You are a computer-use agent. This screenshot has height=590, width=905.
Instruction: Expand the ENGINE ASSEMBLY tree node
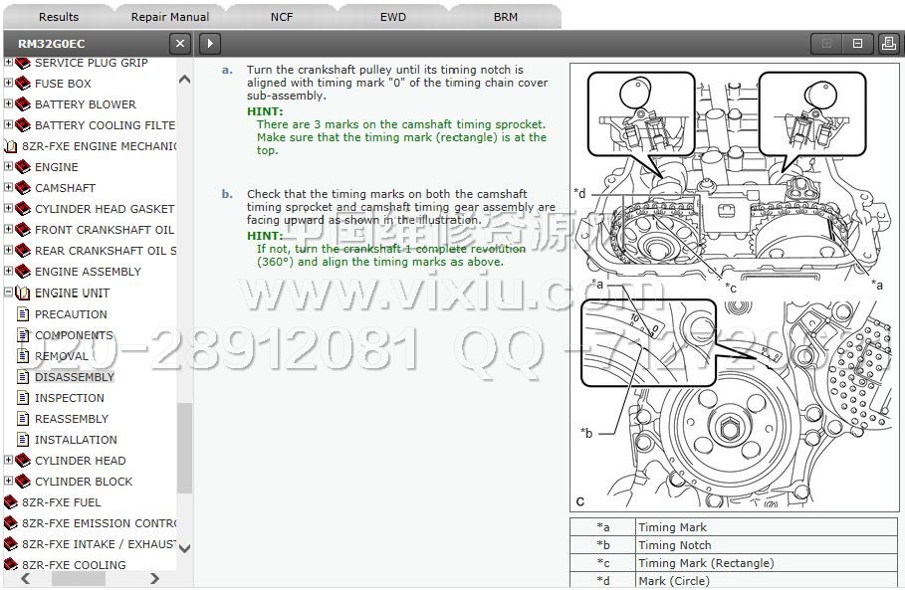(9, 272)
